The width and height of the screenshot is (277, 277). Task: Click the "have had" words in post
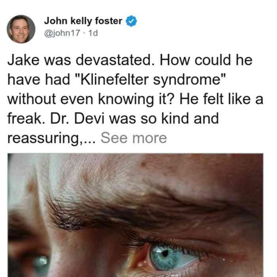[39, 80]
